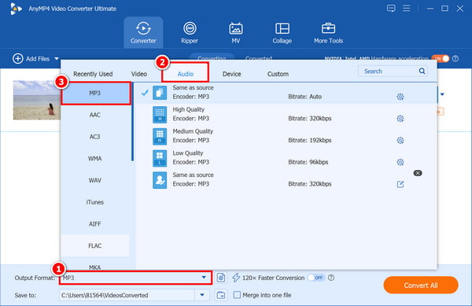Select MP3 format in list
The width and height of the screenshot is (472, 306).
pos(96,93)
